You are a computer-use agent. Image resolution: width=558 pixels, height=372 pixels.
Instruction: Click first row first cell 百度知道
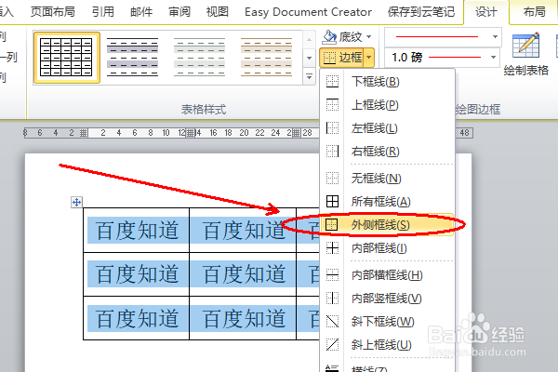pyautogui.click(x=138, y=231)
